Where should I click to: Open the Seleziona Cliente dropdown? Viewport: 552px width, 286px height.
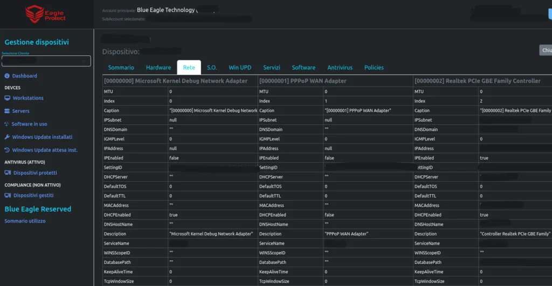[x=46, y=61]
